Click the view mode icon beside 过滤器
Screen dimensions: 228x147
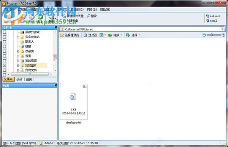click(101, 35)
